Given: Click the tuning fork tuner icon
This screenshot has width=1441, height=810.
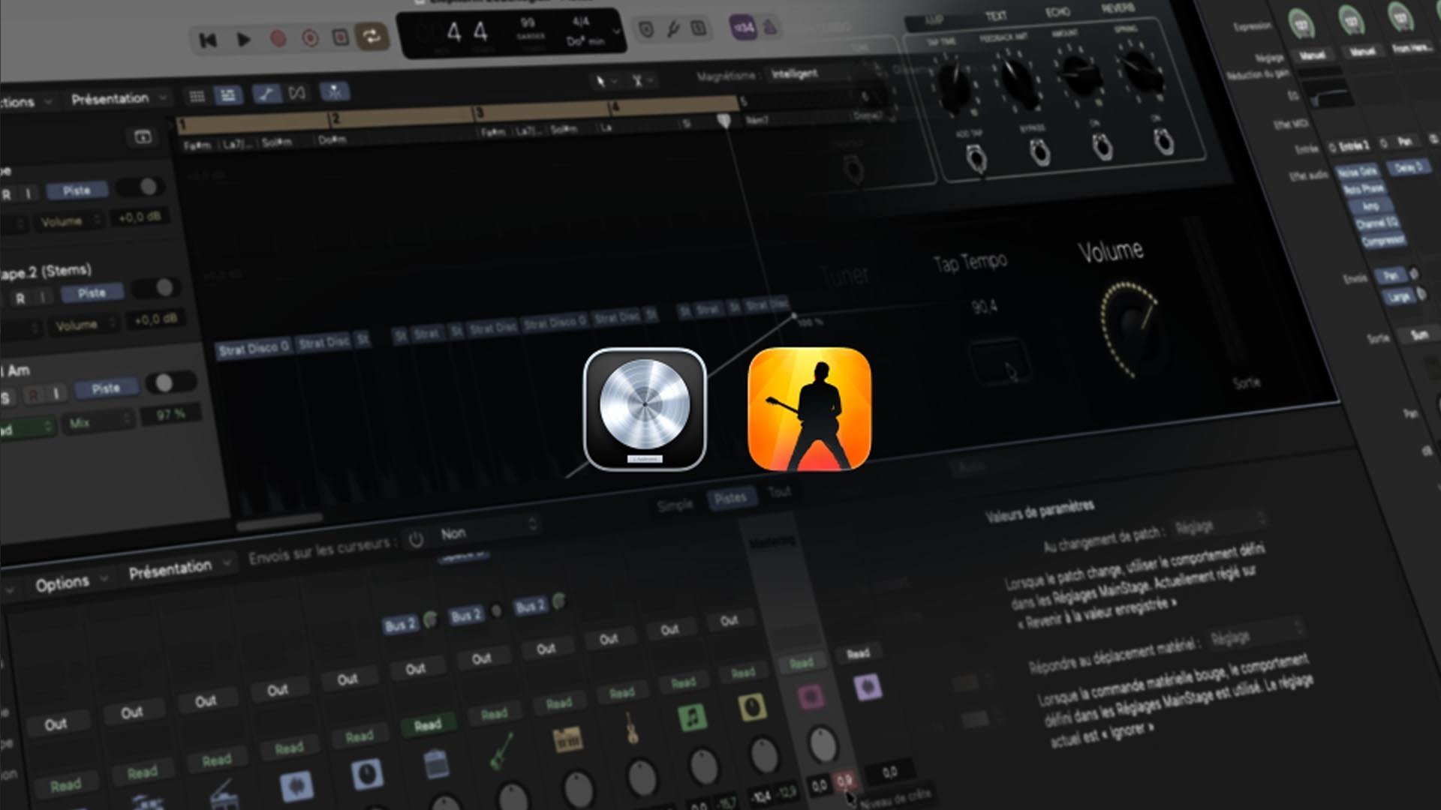Looking at the screenshot, I should point(673,29).
